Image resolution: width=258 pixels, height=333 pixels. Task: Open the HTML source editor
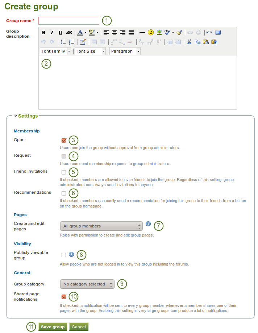tap(209, 33)
